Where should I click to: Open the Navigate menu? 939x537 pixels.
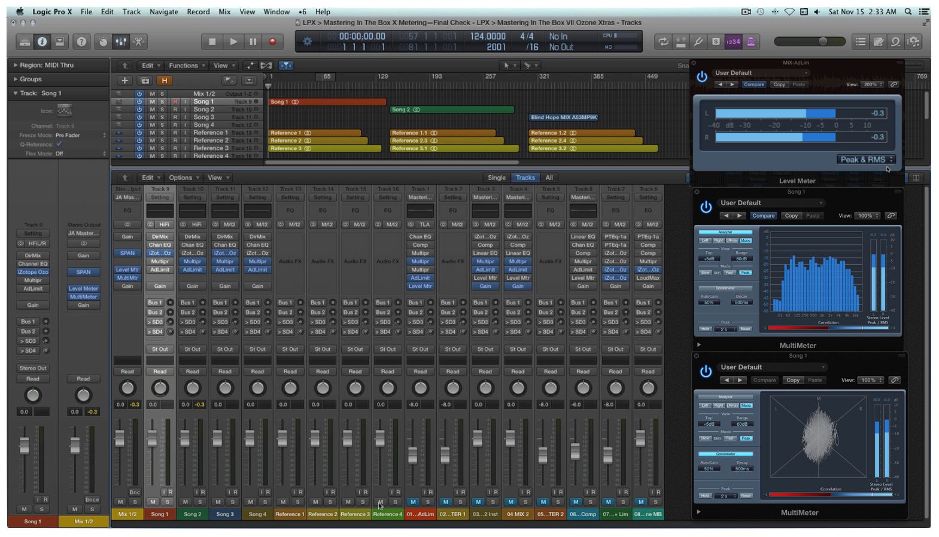(x=163, y=11)
